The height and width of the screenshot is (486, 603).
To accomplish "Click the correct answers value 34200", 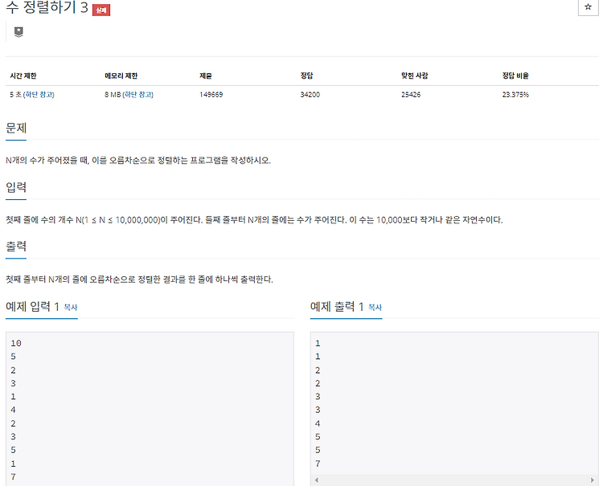I will [310, 95].
